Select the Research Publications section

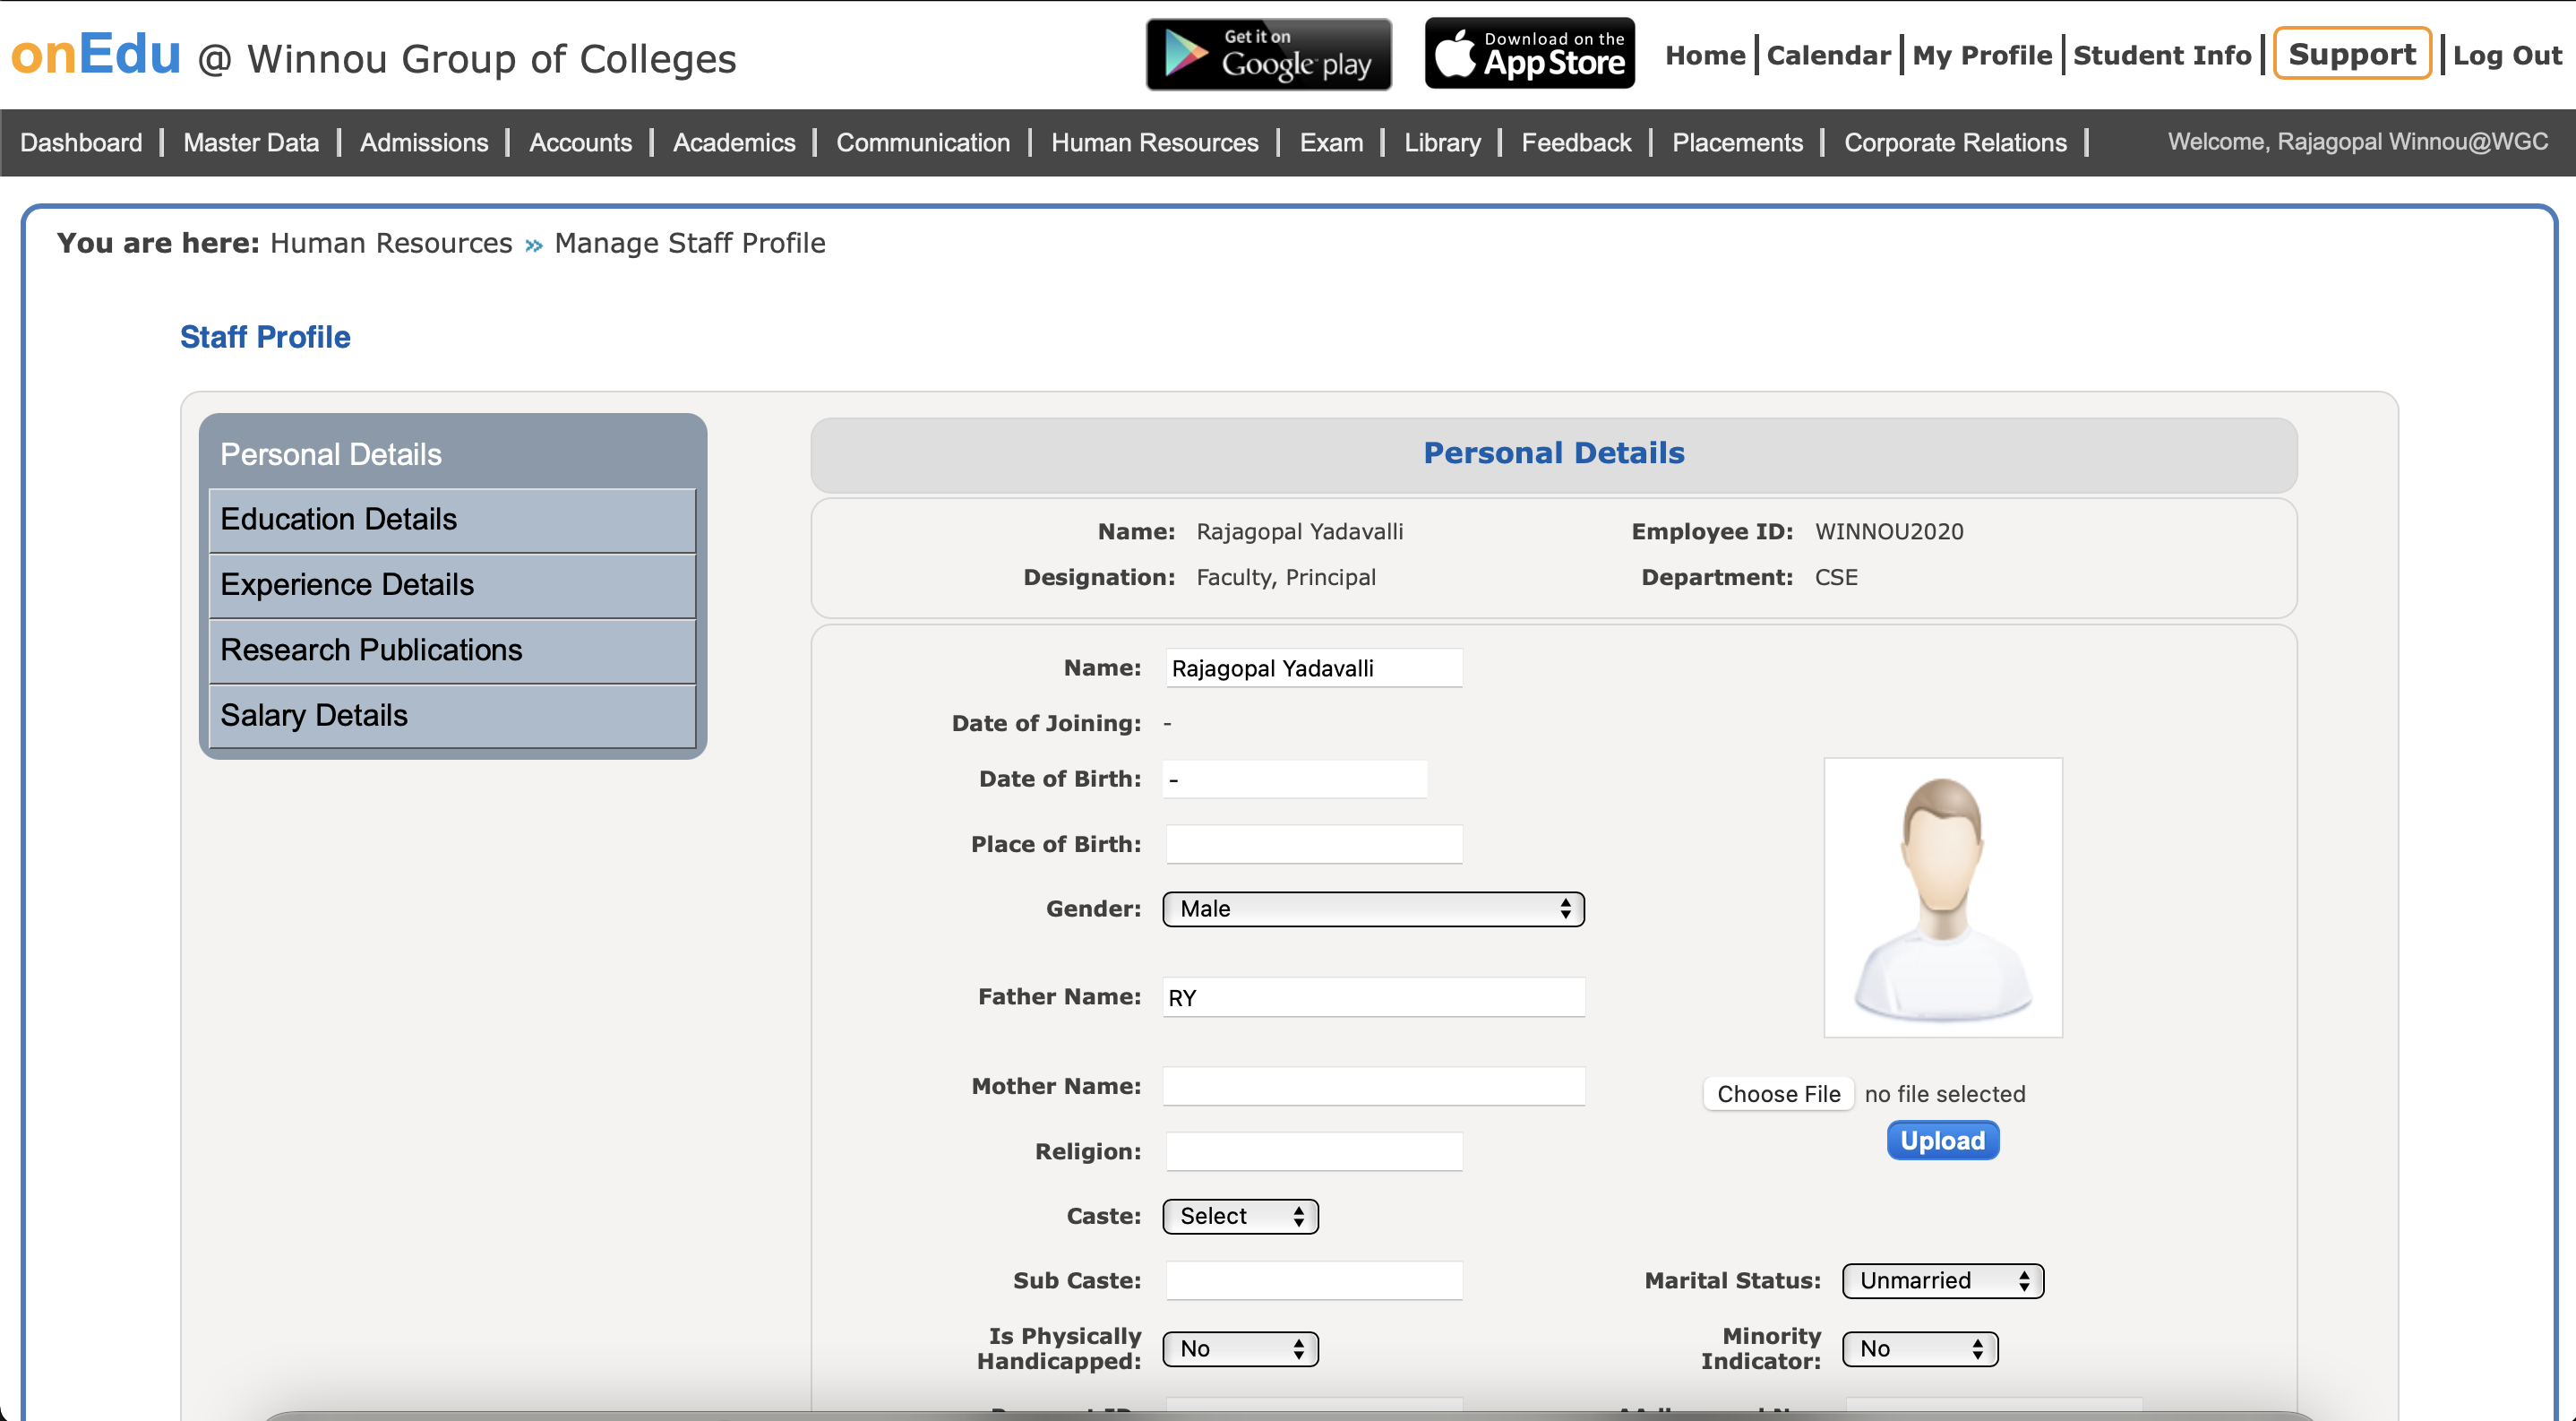click(x=452, y=650)
